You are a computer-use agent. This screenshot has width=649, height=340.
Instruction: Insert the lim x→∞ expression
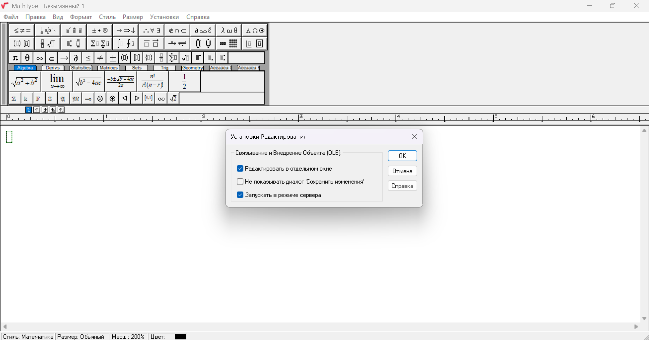57,82
